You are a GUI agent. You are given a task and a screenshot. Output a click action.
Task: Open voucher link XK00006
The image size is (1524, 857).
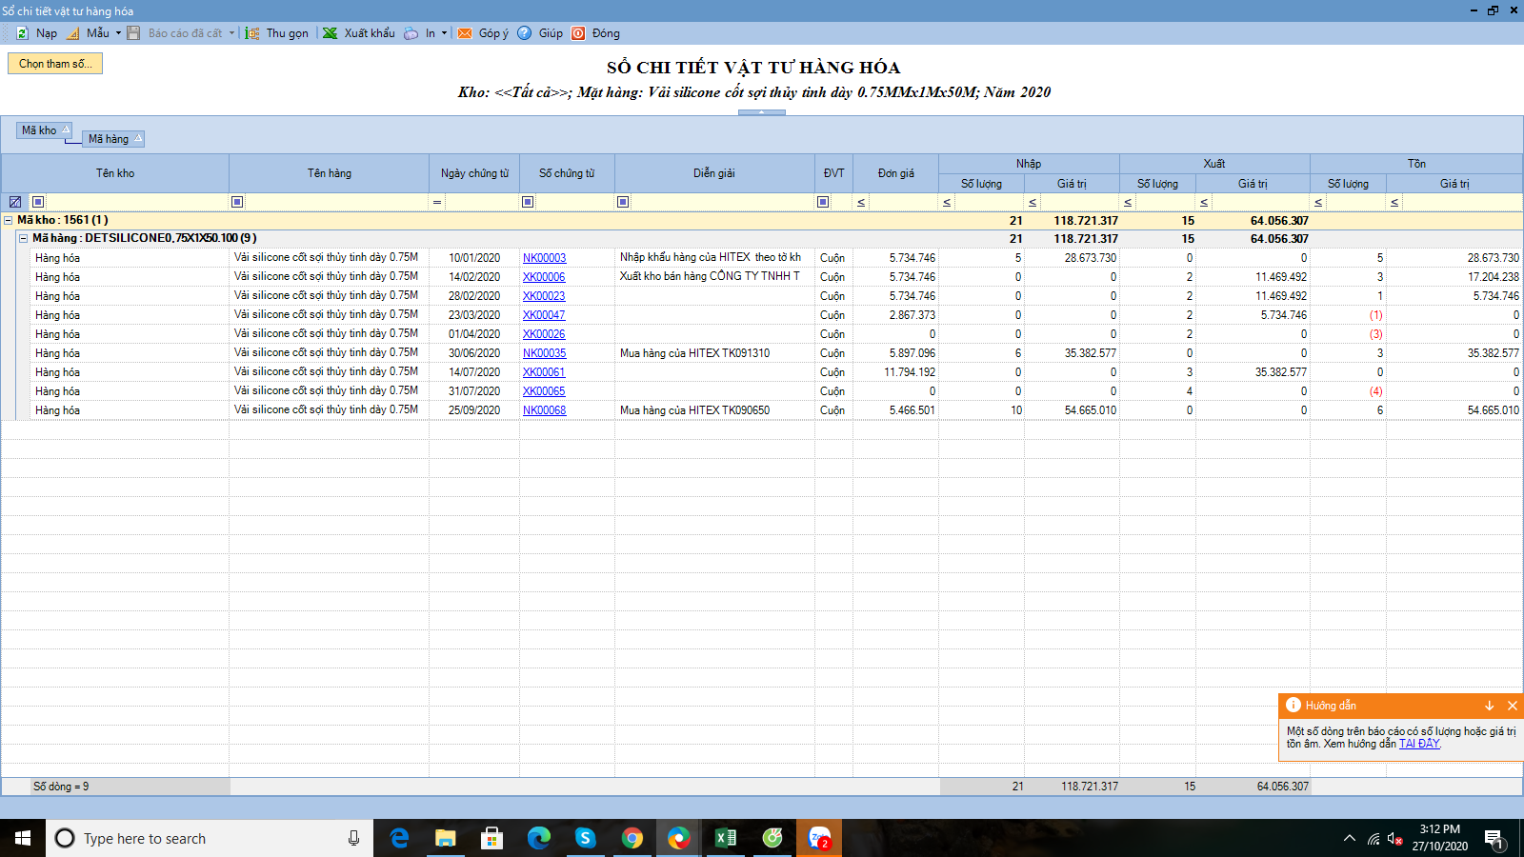click(x=544, y=277)
